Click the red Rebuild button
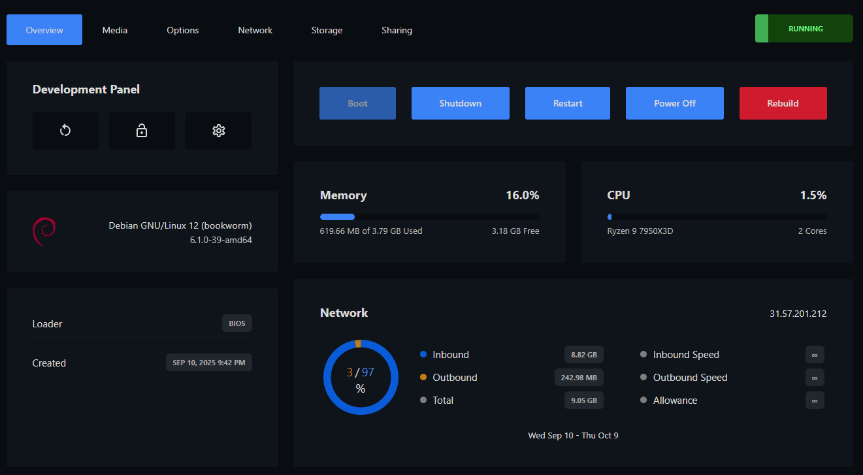863x475 pixels. coord(783,103)
